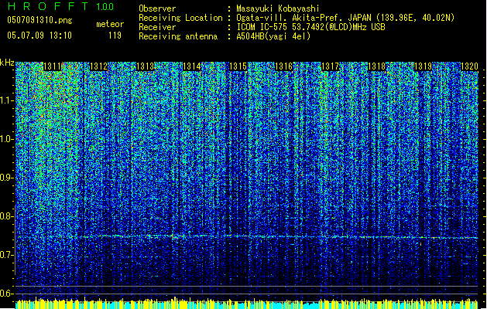Click the 1313 time marker

[145, 66]
